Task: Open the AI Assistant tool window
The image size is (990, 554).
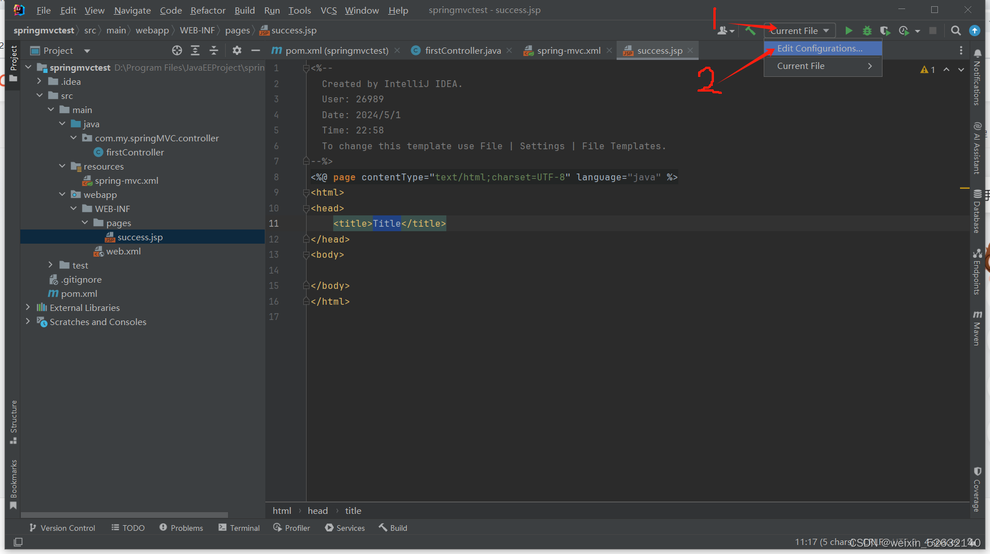Action: tap(977, 148)
